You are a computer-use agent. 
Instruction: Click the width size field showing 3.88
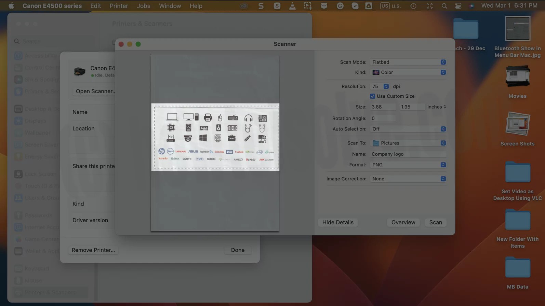(x=383, y=107)
